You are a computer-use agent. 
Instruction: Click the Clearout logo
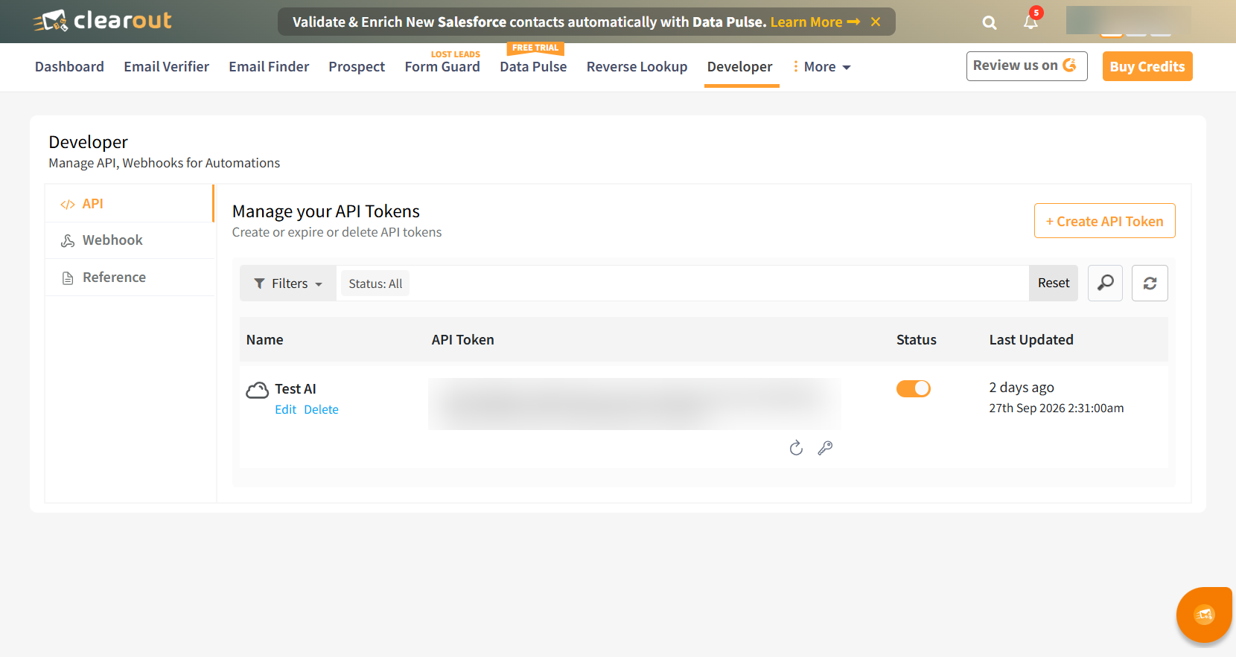pyautogui.click(x=102, y=21)
